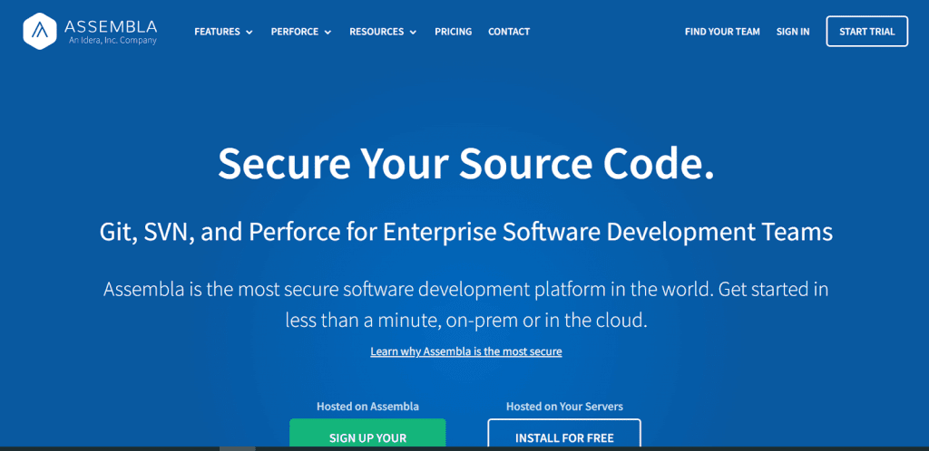Click the bottom horizontal scrollbar thumb
The width and height of the screenshot is (929, 451).
click(x=238, y=448)
